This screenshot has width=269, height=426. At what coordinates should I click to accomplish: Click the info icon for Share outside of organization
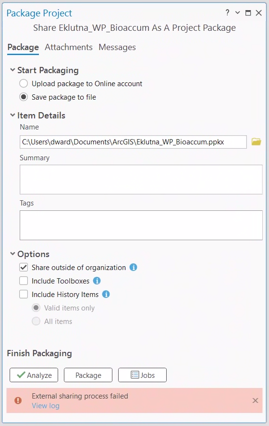133,267
